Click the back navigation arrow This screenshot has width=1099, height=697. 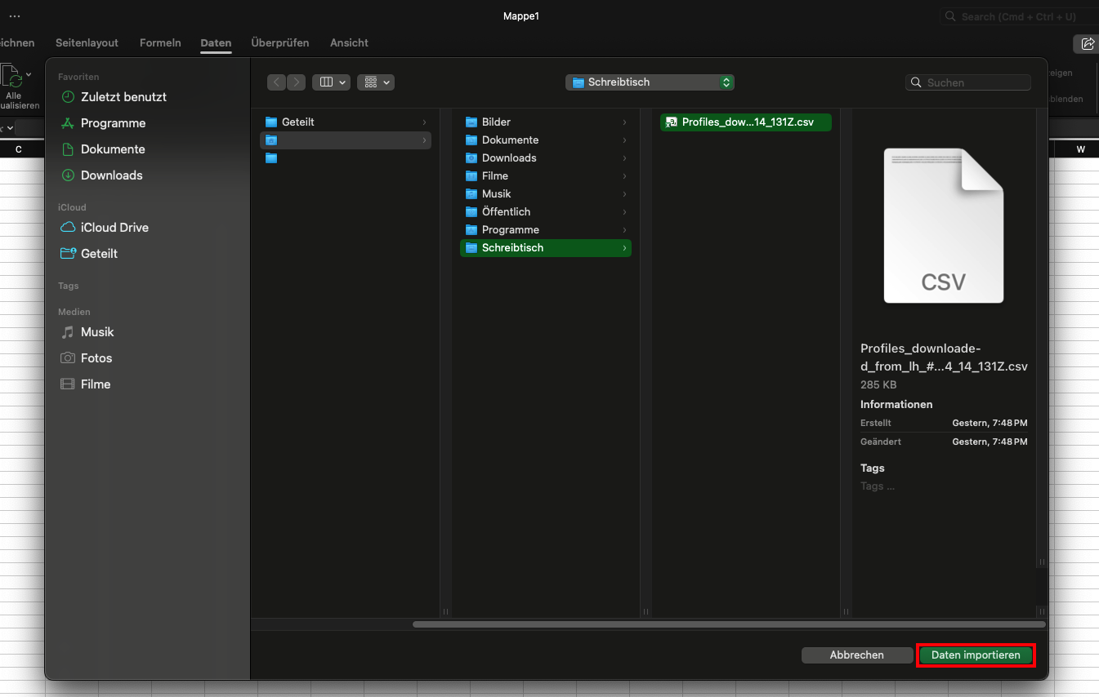[x=276, y=82]
